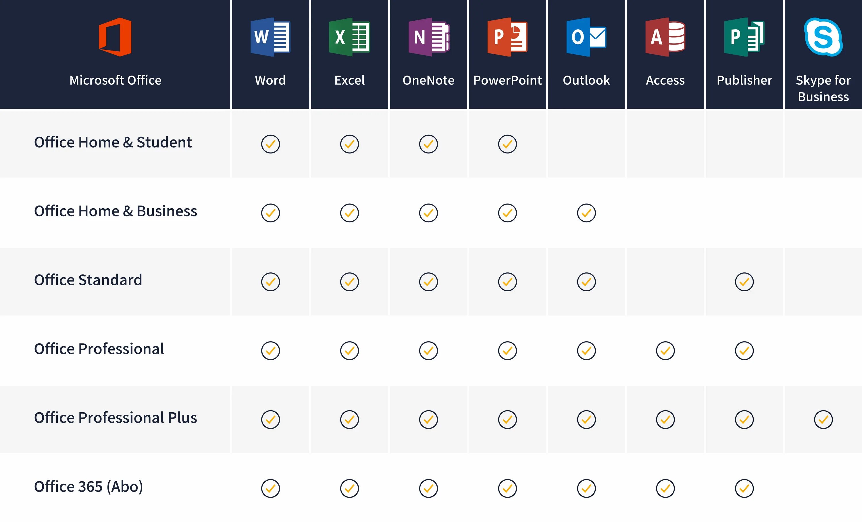Click Skype checkmark for Office Professional Plus

(823, 419)
